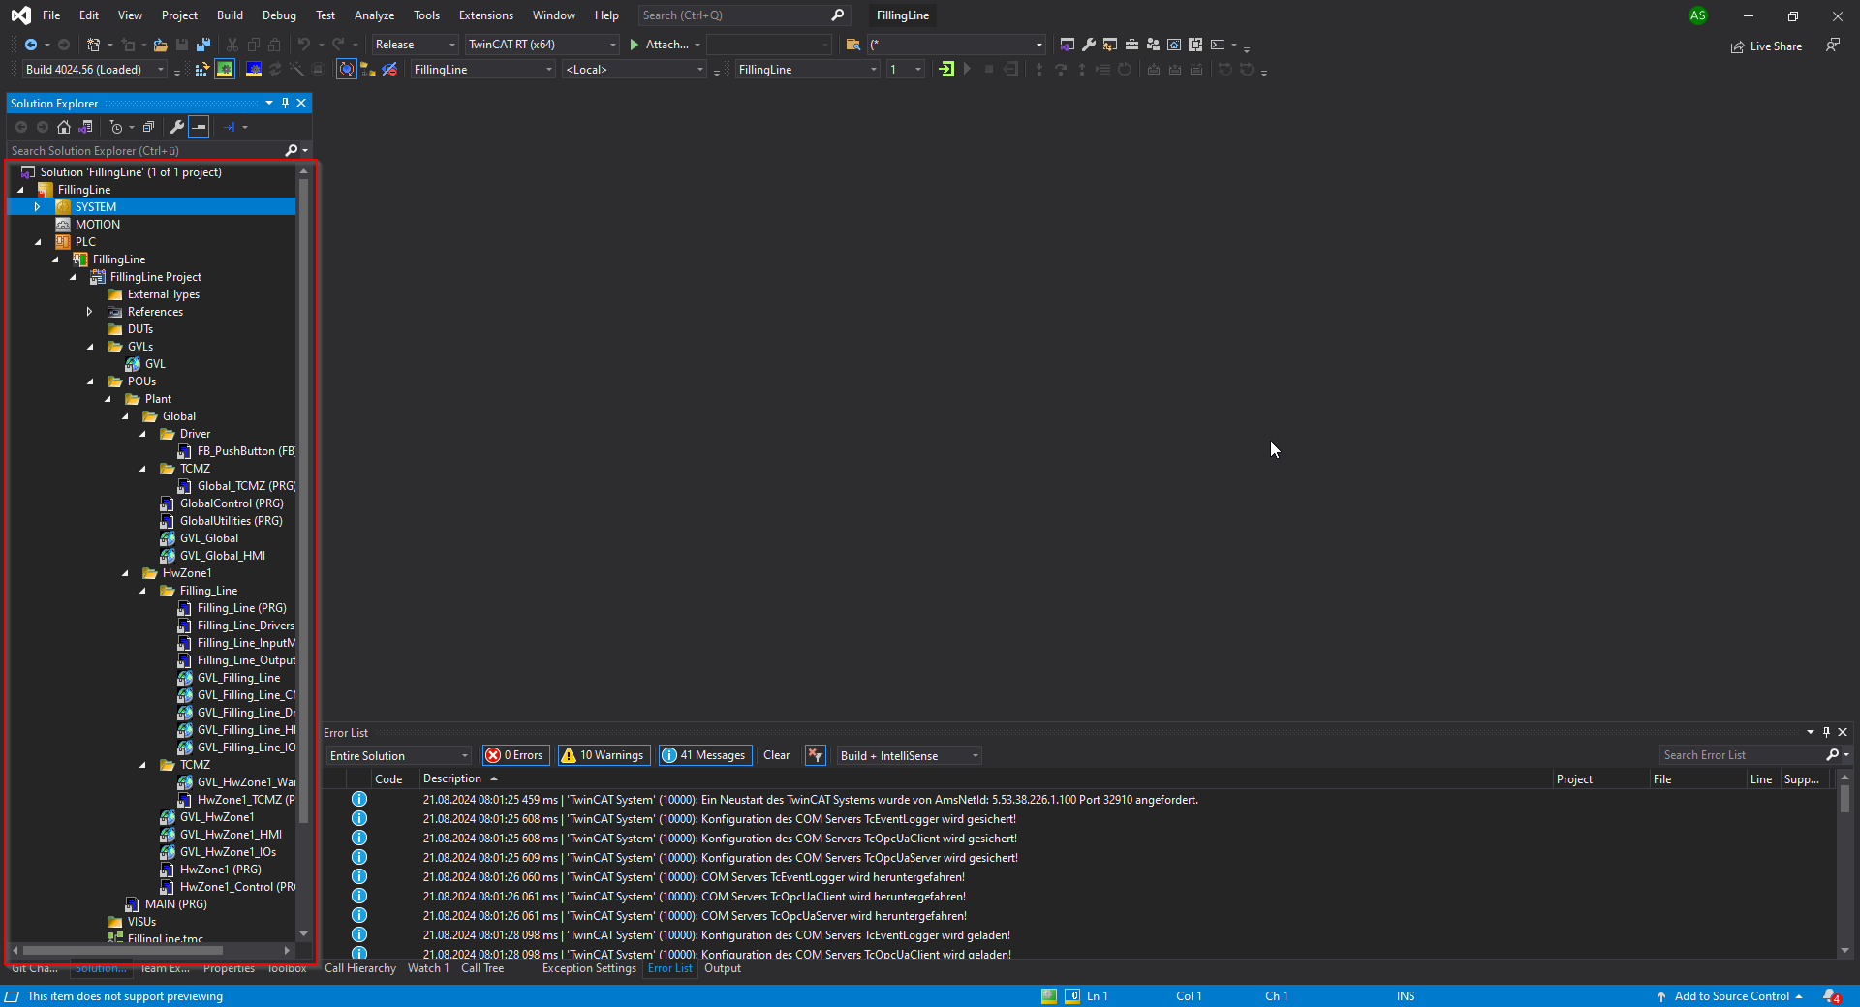
Task: Click the Solution Explorer vertical scrollbar thumb
Action: pos(304,501)
